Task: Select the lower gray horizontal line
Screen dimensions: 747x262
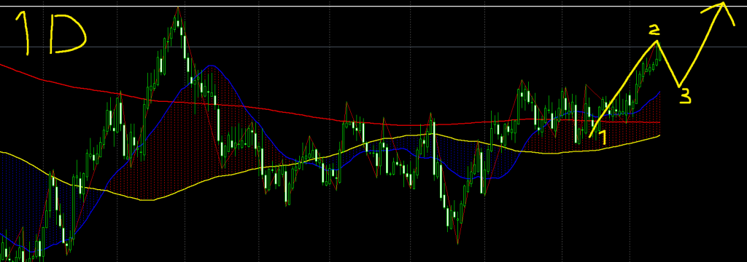Action: pos(373,47)
